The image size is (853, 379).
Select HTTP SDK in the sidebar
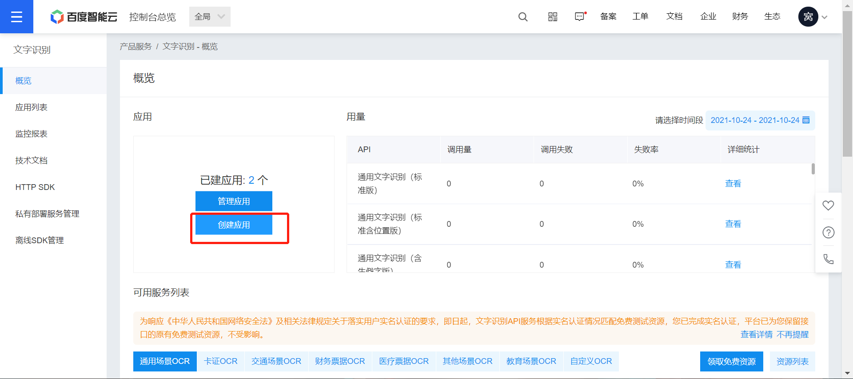pos(54,187)
